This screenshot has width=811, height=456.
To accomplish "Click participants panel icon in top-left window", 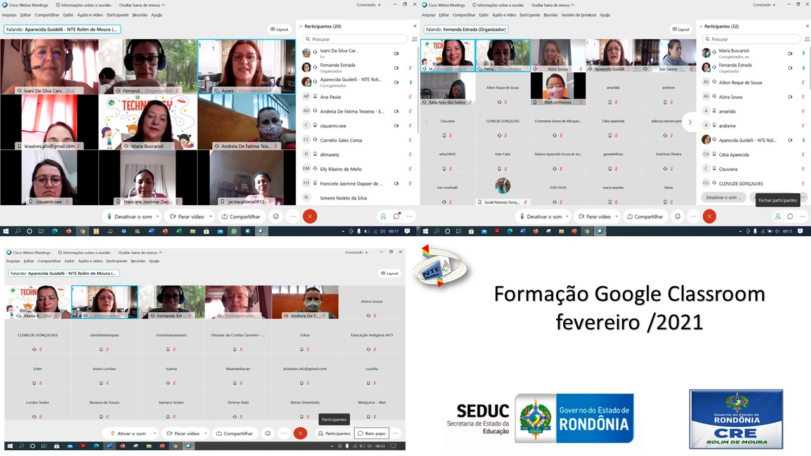I will pyautogui.click(x=383, y=217).
